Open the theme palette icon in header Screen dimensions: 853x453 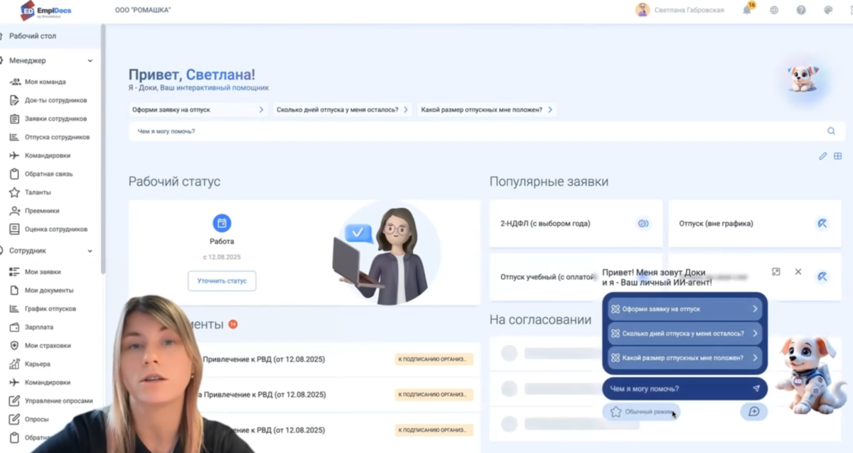click(828, 11)
